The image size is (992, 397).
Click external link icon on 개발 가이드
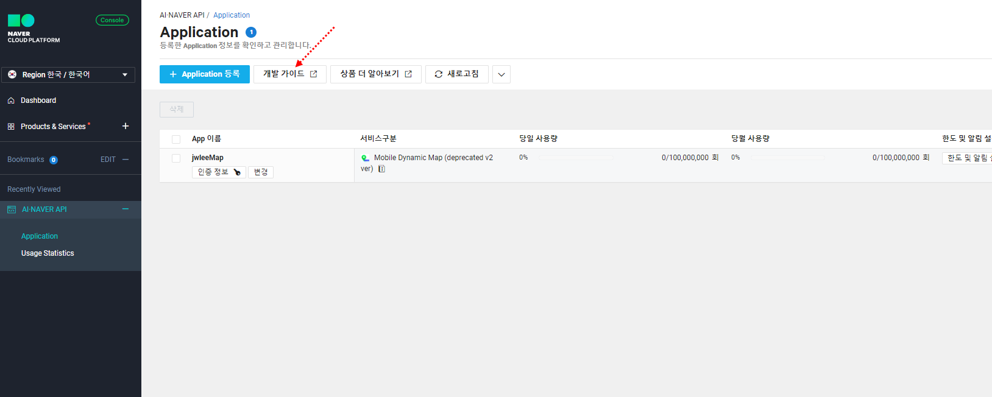pyautogui.click(x=314, y=74)
